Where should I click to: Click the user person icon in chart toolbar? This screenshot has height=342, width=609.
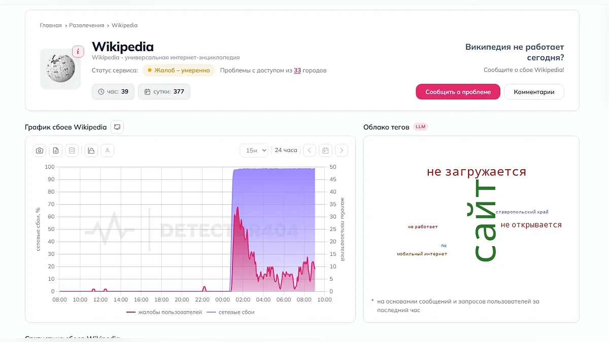(107, 150)
